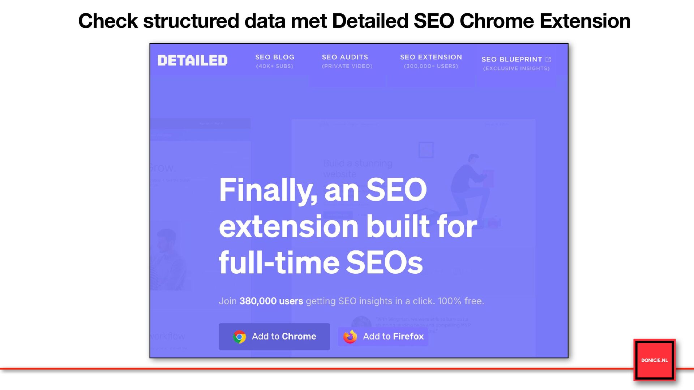The height and width of the screenshot is (390, 694).
Task: Click the faded man's photo thumbnail
Action: pyautogui.click(x=168, y=255)
